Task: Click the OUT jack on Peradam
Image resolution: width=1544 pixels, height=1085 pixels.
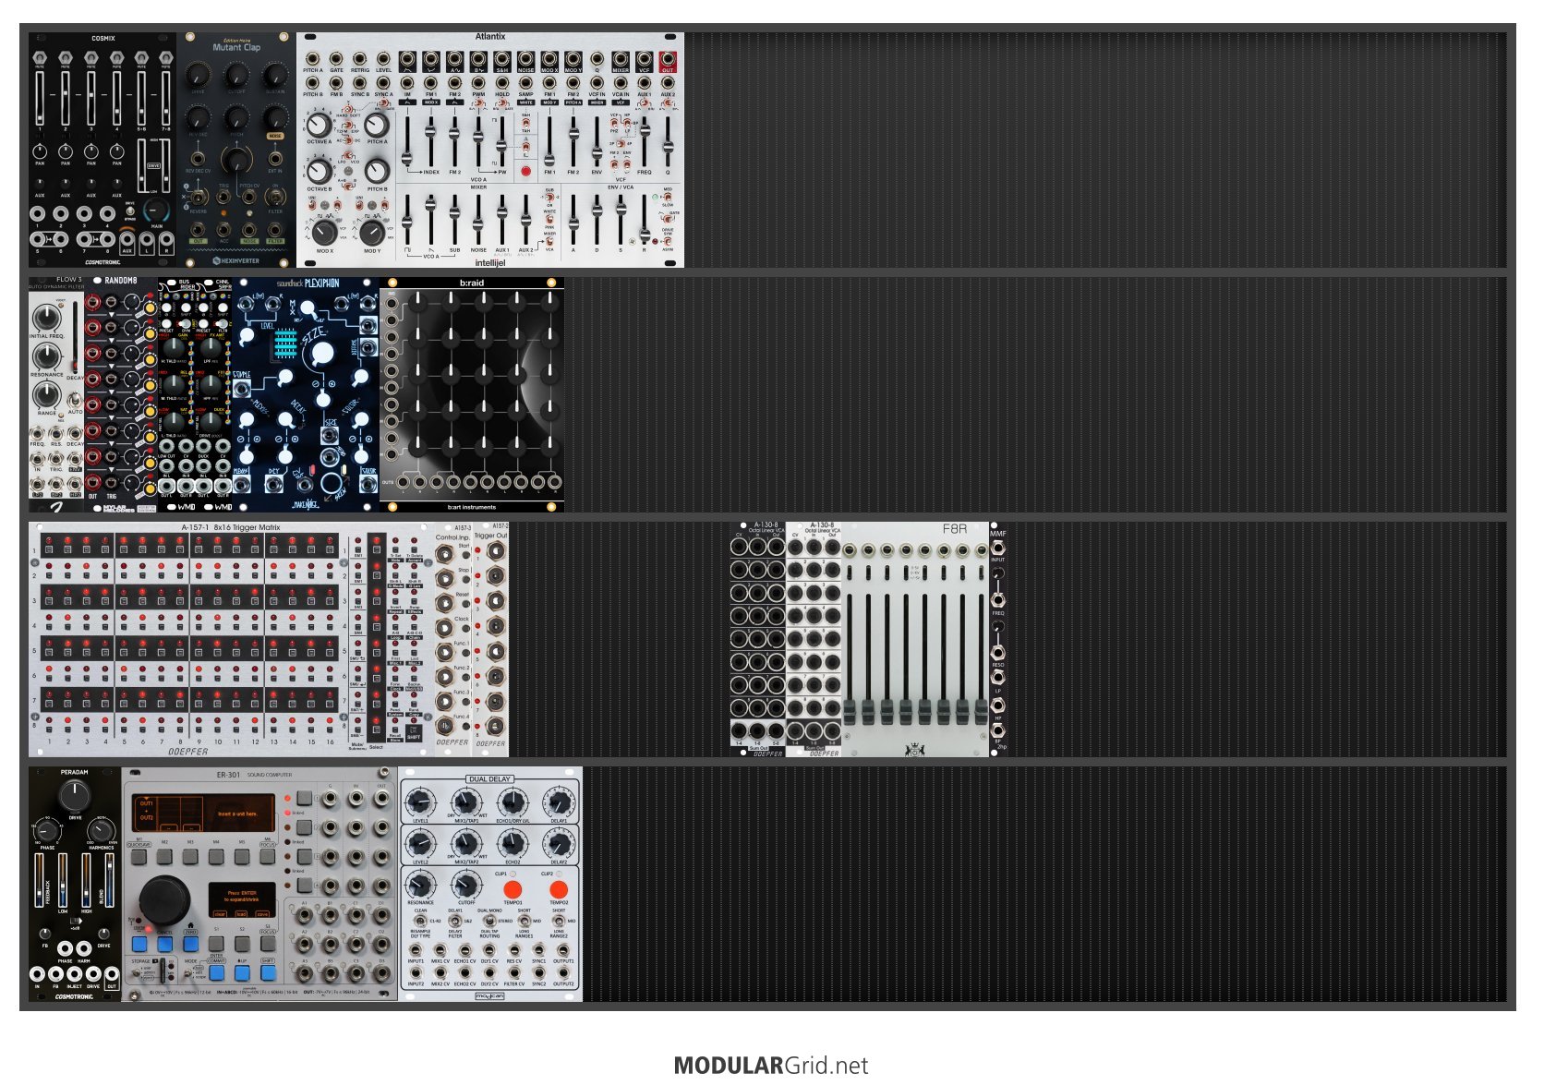Action: click(x=111, y=973)
